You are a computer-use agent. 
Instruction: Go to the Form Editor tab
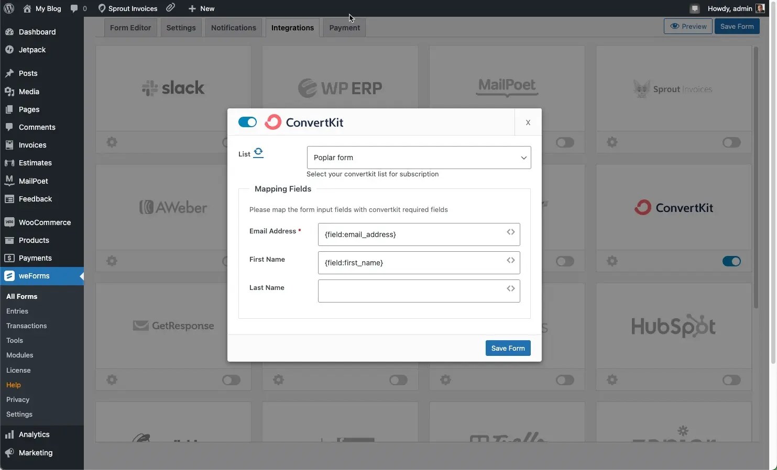click(x=130, y=28)
